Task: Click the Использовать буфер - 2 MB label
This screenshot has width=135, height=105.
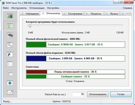Action: (76, 33)
